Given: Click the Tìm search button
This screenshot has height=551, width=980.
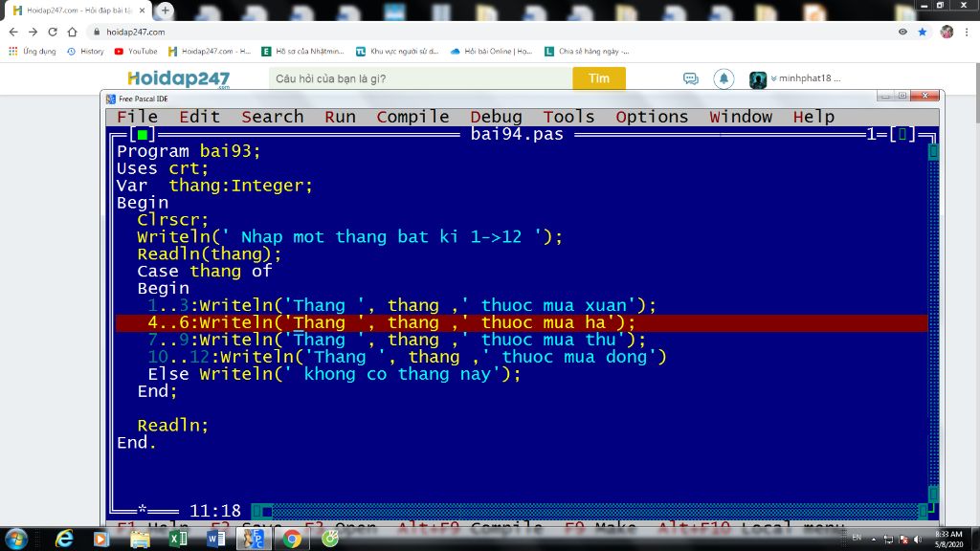Looking at the screenshot, I should (x=599, y=78).
